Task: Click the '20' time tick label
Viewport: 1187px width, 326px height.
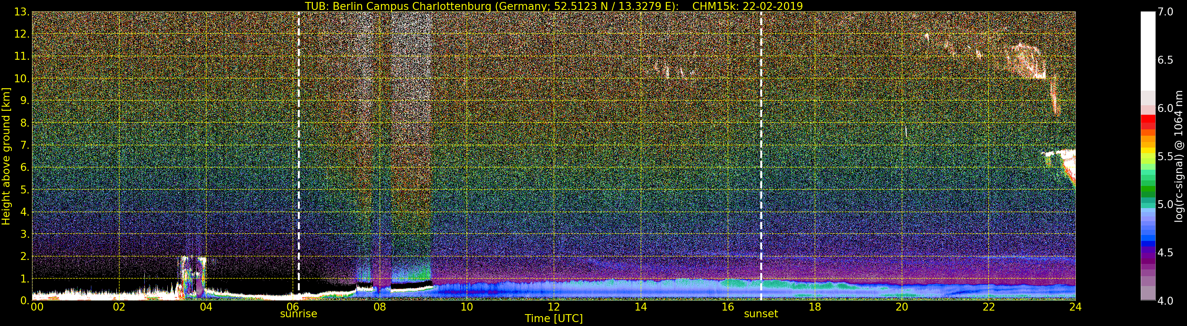Action: pyautogui.click(x=902, y=307)
